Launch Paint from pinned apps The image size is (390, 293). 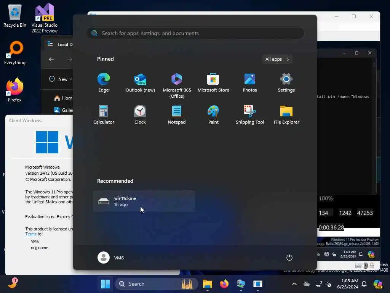pyautogui.click(x=213, y=114)
